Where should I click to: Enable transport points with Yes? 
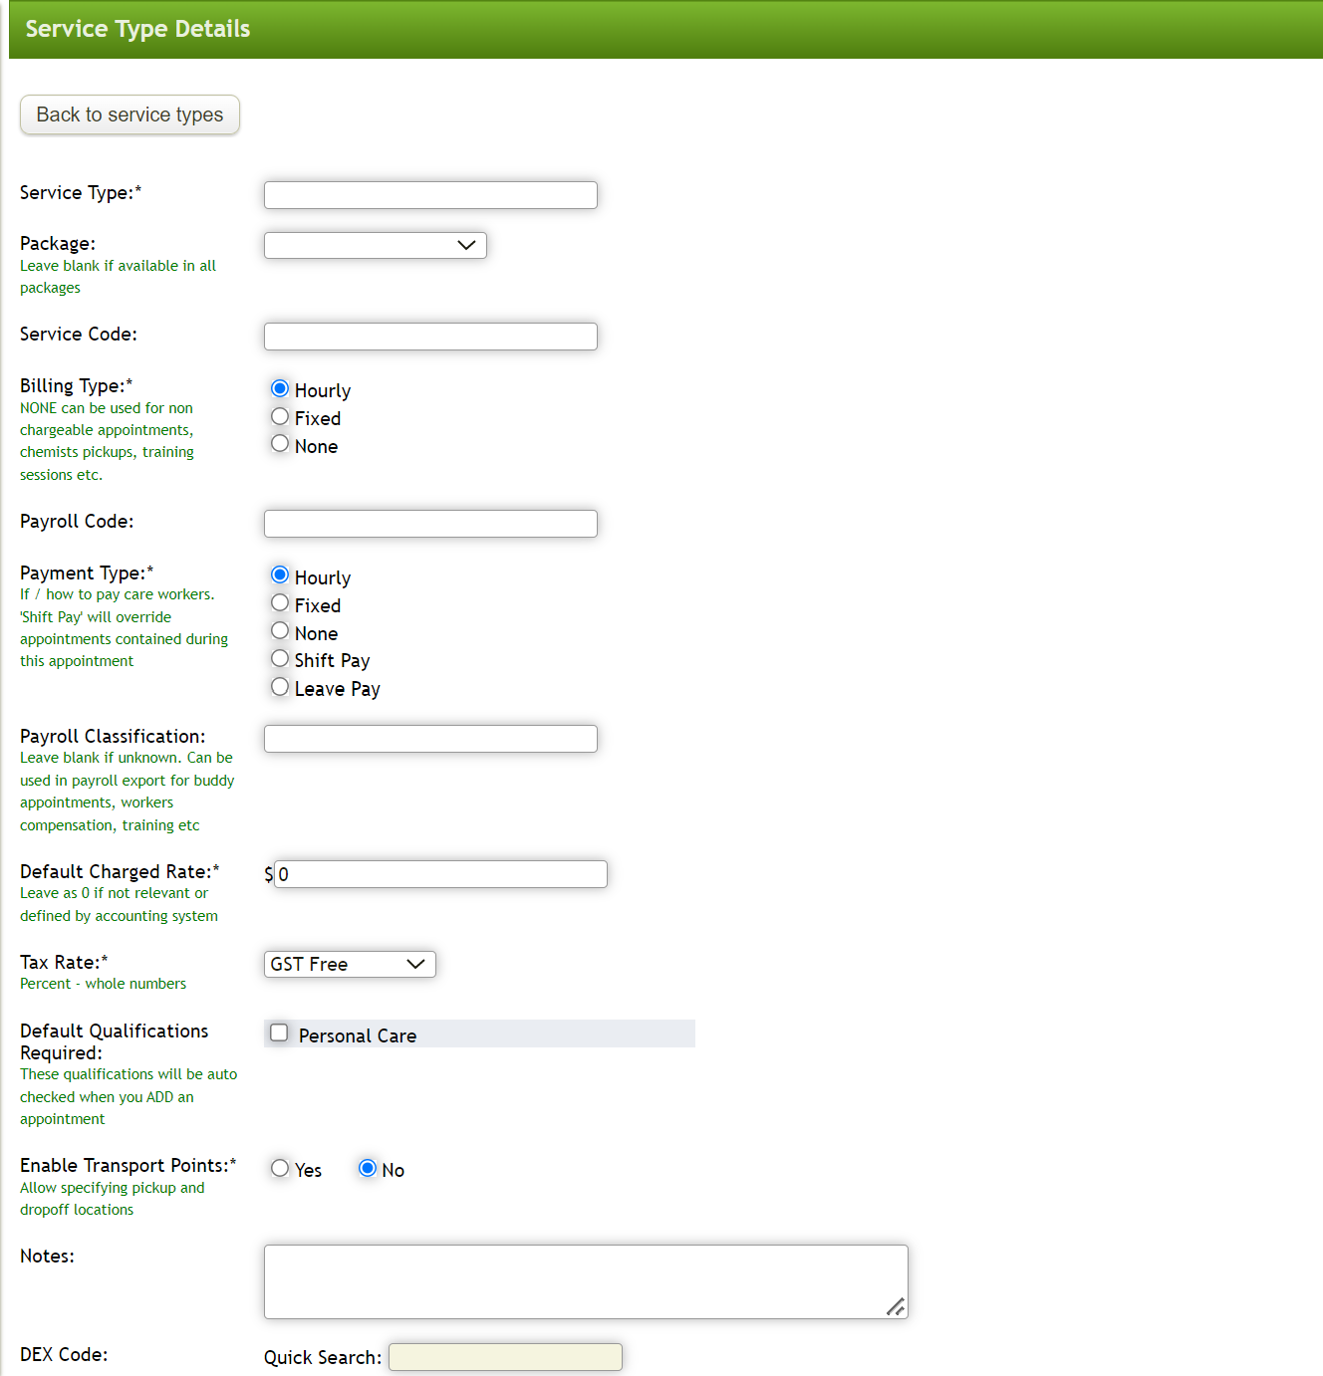coord(280,1168)
